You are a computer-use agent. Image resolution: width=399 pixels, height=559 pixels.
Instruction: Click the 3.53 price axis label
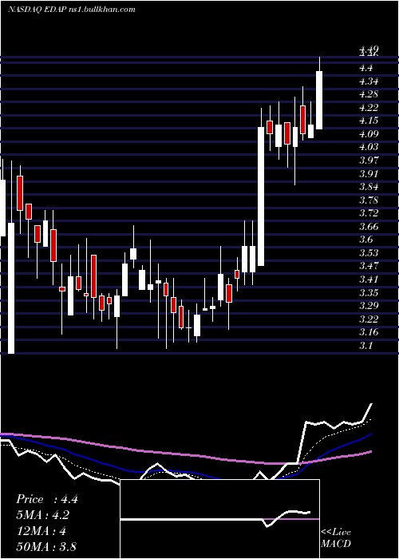click(x=369, y=253)
